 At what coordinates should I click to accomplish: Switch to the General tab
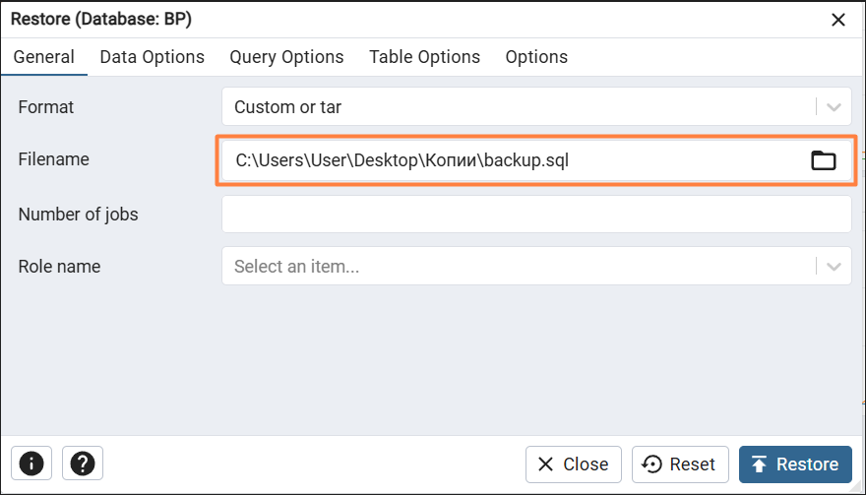click(x=43, y=57)
